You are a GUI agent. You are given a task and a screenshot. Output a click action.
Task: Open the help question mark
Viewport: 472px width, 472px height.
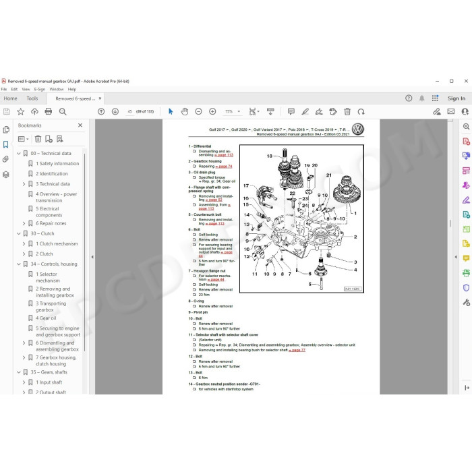[x=409, y=98]
